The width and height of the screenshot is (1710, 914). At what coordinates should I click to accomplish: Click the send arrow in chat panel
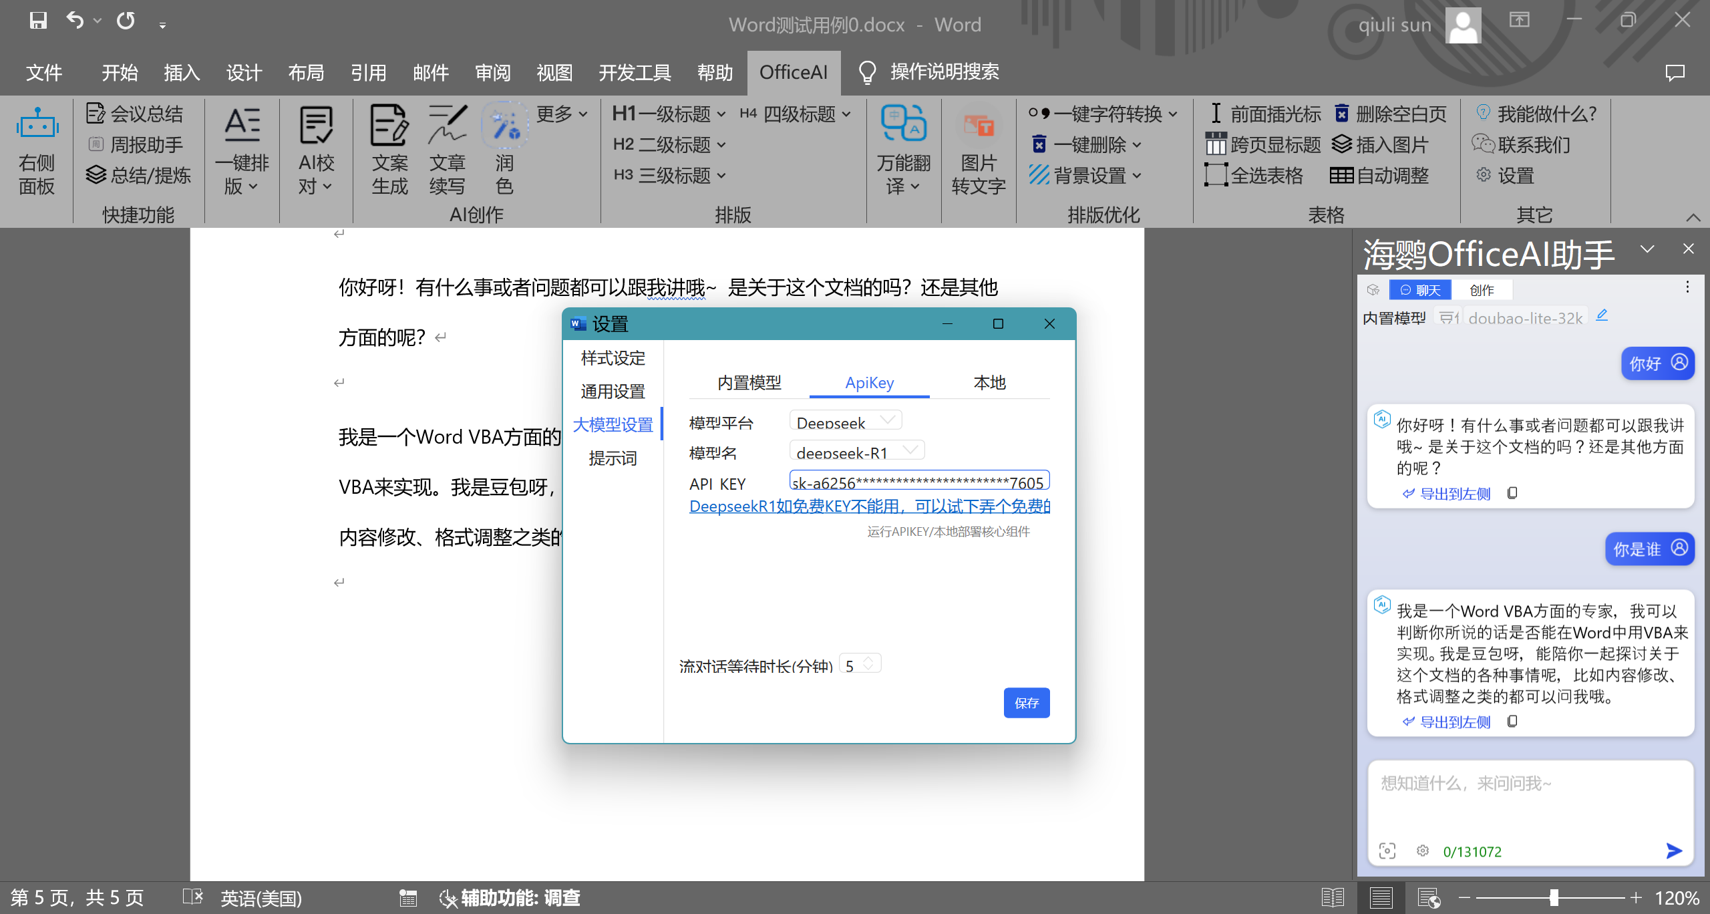(x=1674, y=851)
